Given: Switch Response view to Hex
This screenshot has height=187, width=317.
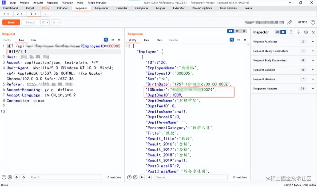Looking at the screenshot, I should (x=159, y=40).
